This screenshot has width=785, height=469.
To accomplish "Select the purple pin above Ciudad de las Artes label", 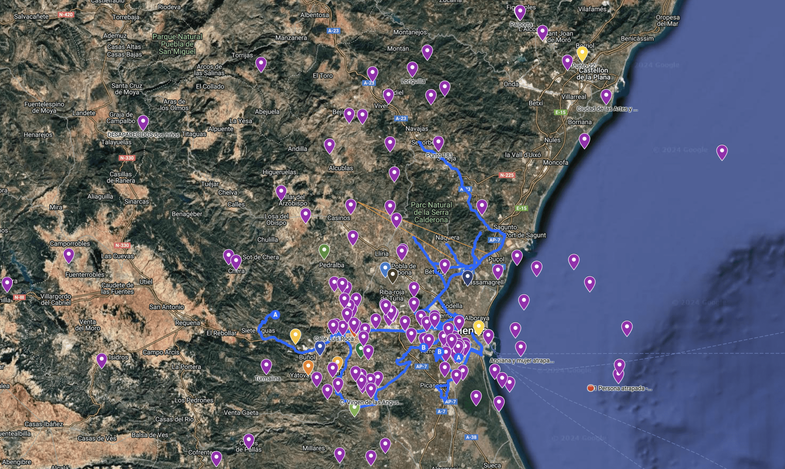I will [606, 96].
